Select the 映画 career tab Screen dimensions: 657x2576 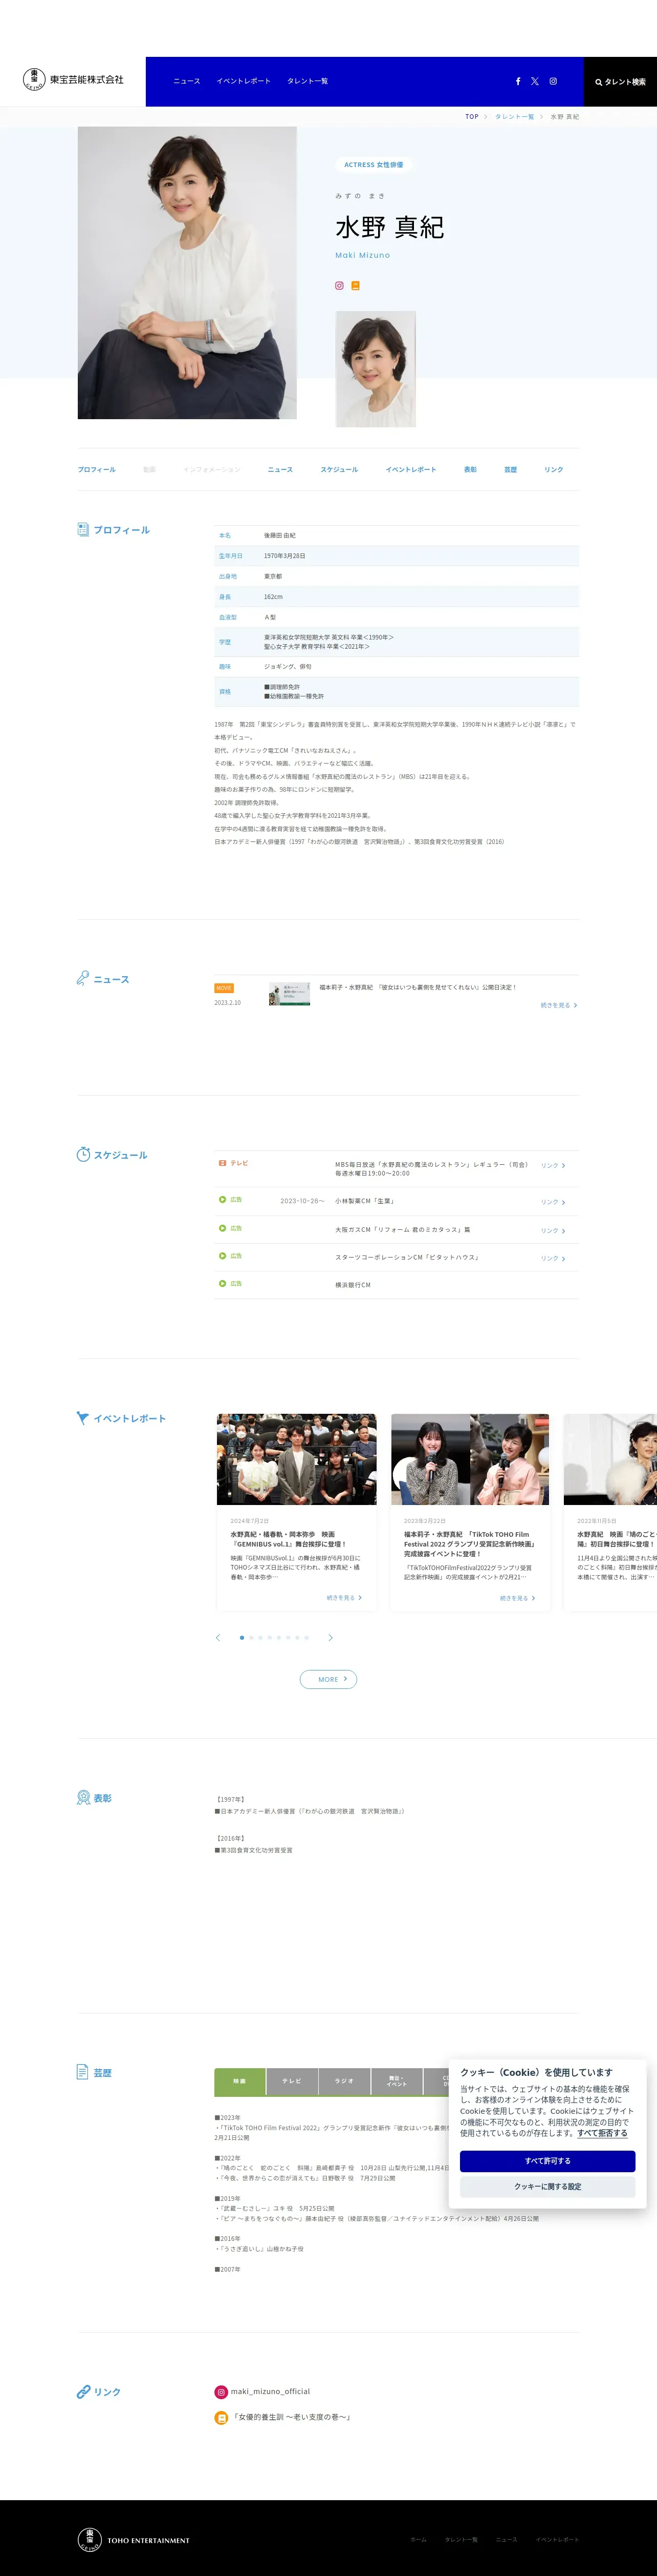[239, 2081]
